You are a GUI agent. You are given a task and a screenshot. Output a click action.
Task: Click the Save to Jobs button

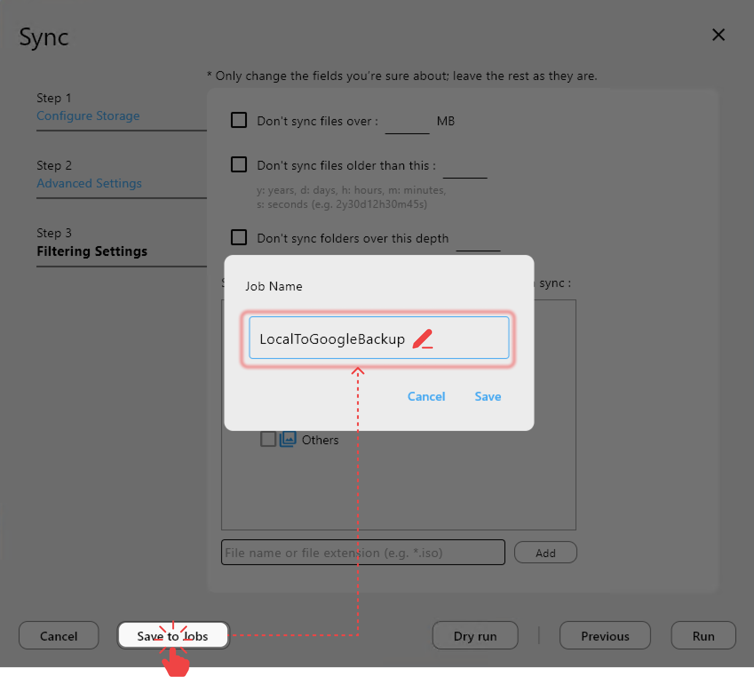[173, 636]
